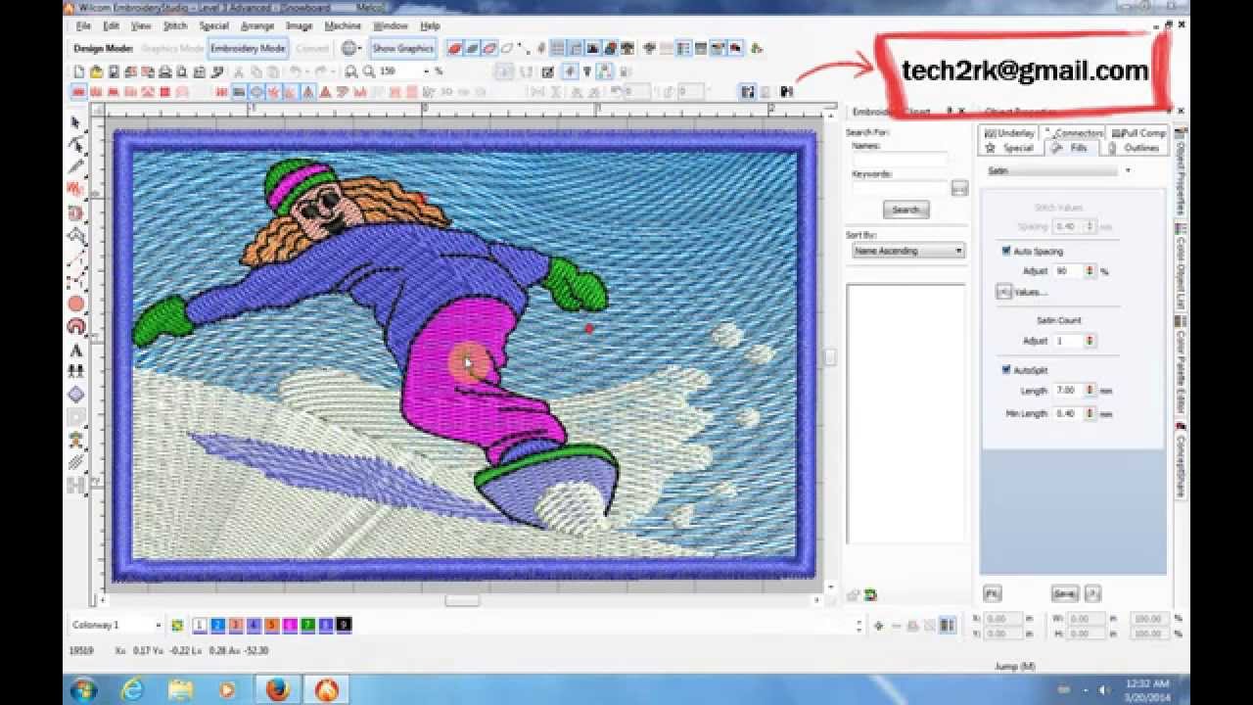Switch to the Pull Comp tab
1253x705 pixels.
pos(1137,132)
